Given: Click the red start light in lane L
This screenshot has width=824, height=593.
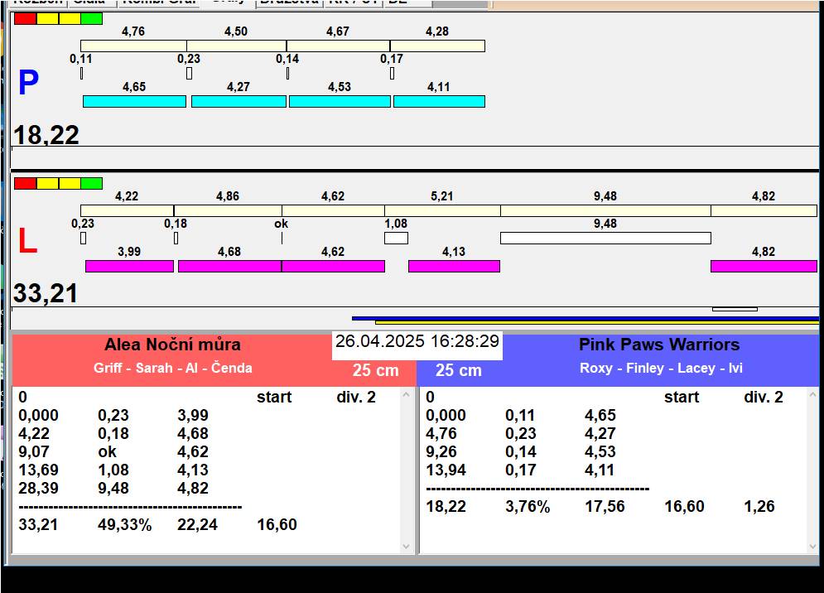Looking at the screenshot, I should pos(25,183).
